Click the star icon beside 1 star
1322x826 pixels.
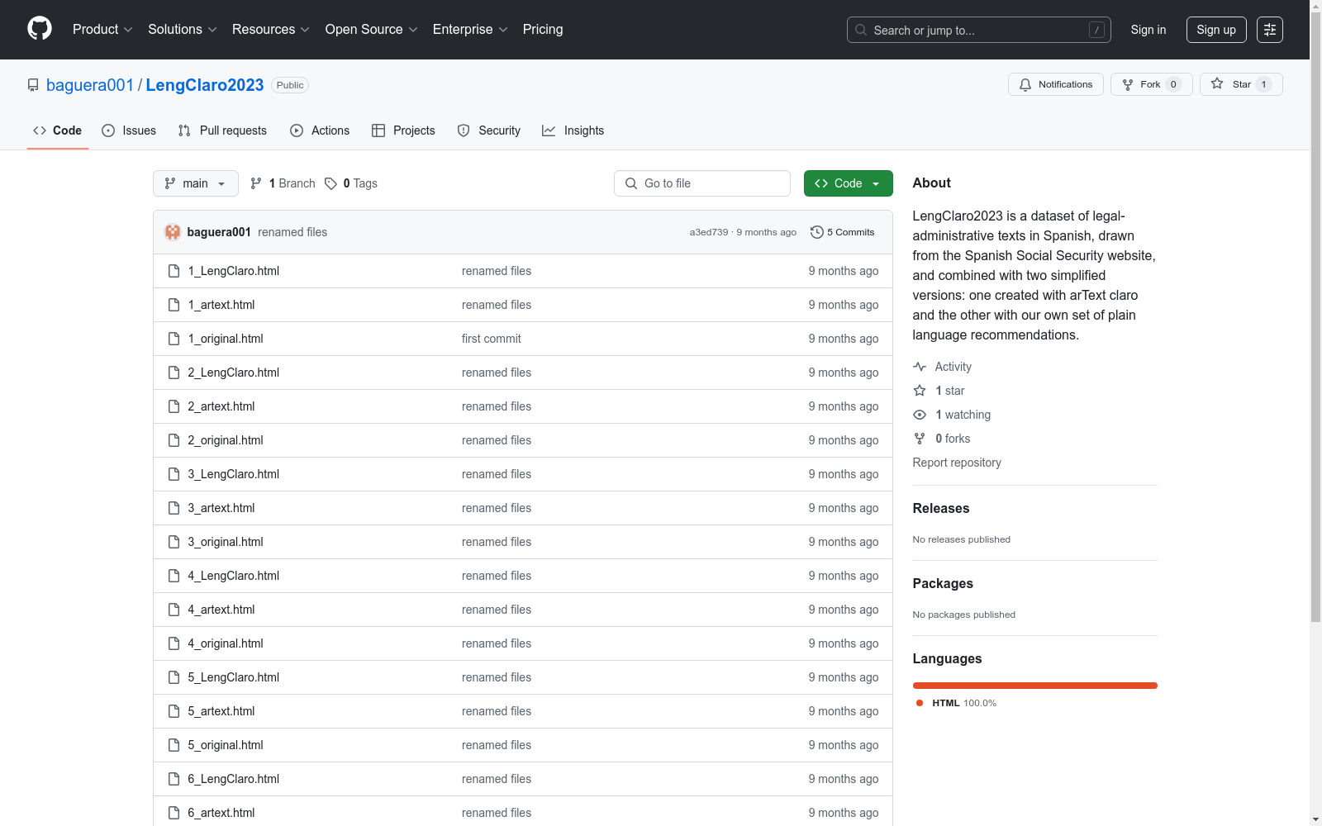coord(920,391)
